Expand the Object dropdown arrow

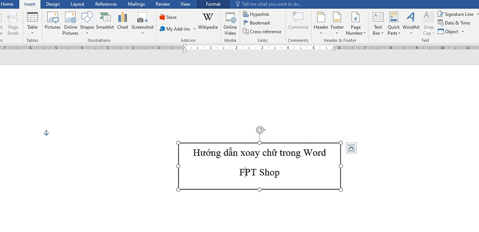tap(463, 32)
